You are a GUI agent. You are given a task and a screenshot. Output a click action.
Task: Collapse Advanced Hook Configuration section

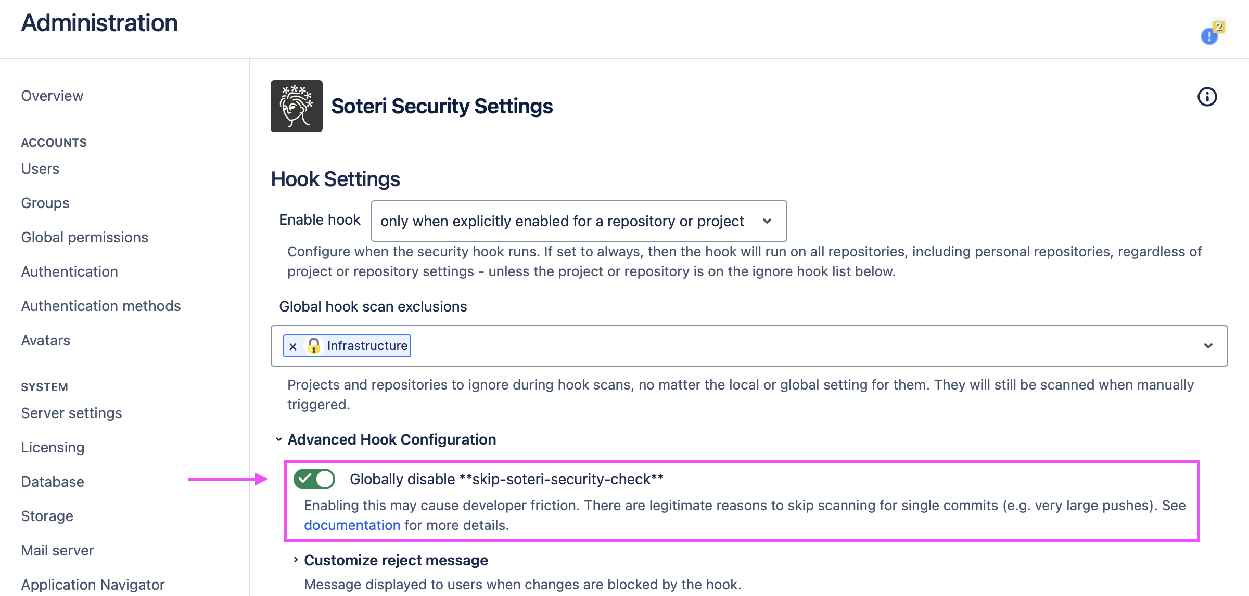point(279,440)
